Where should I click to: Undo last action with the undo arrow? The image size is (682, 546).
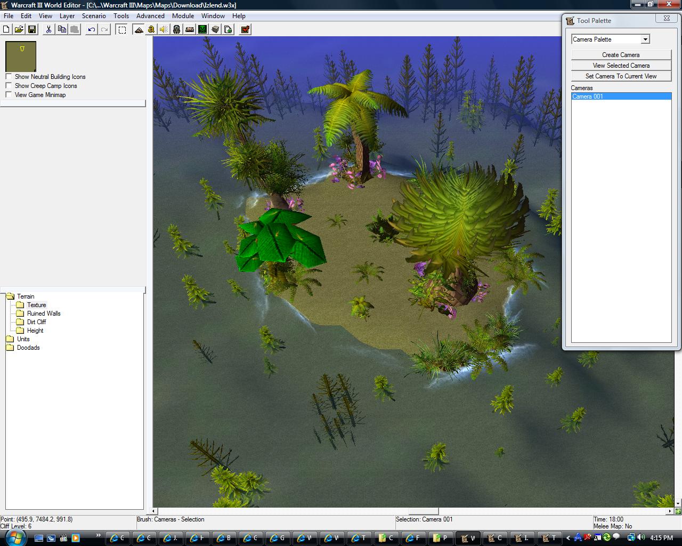tap(91, 29)
